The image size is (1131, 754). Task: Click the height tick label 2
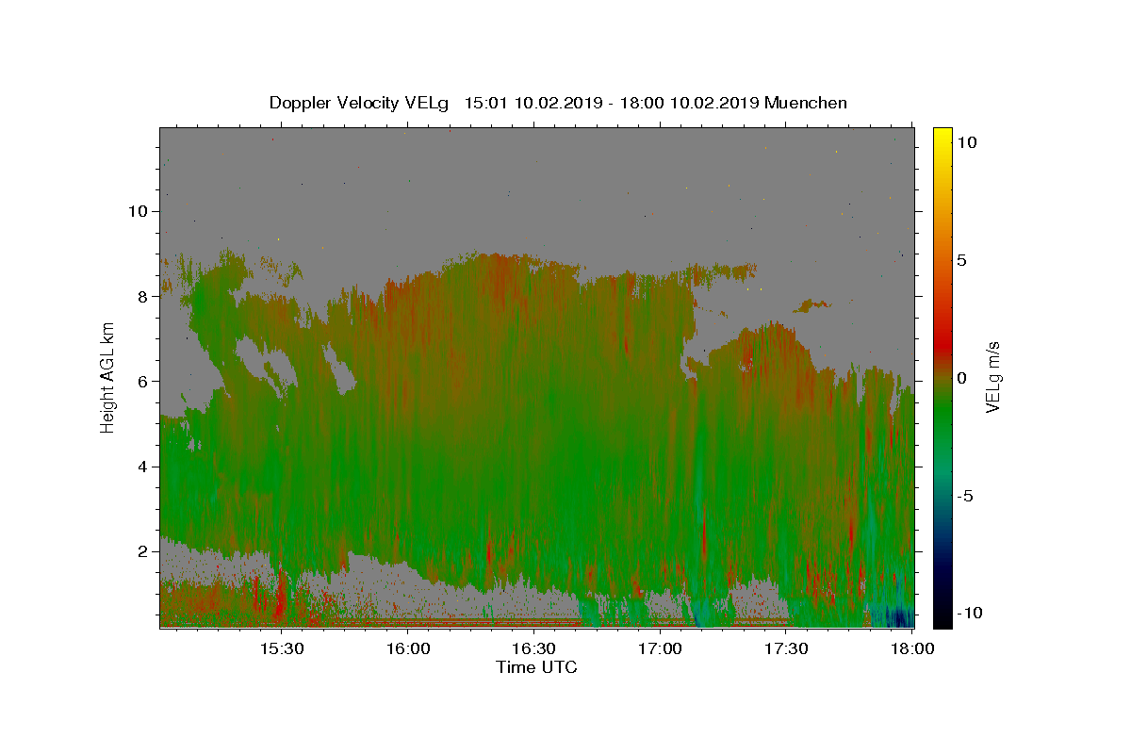(143, 551)
